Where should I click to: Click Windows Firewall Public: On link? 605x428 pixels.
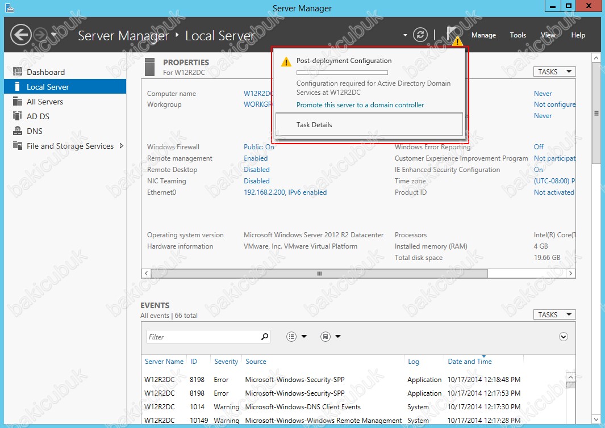pyautogui.click(x=259, y=147)
